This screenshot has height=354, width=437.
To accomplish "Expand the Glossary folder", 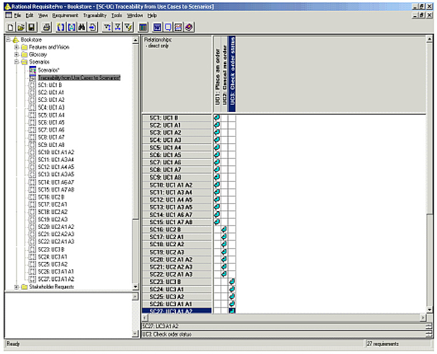I will 17,55.
